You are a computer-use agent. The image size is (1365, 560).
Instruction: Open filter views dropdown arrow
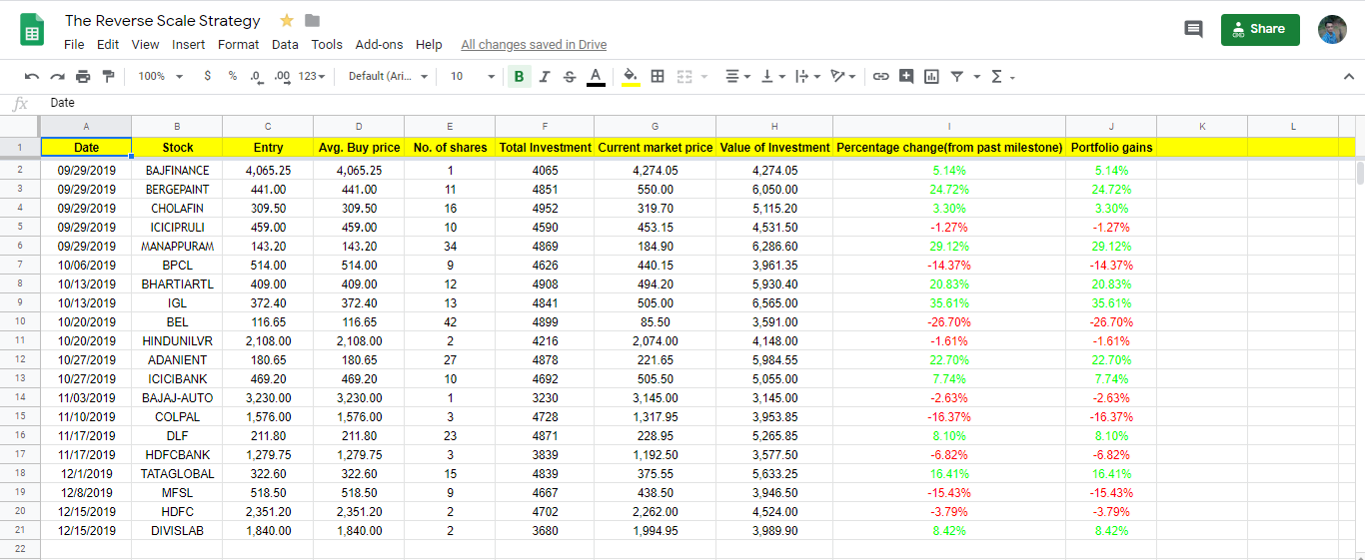tap(976, 77)
